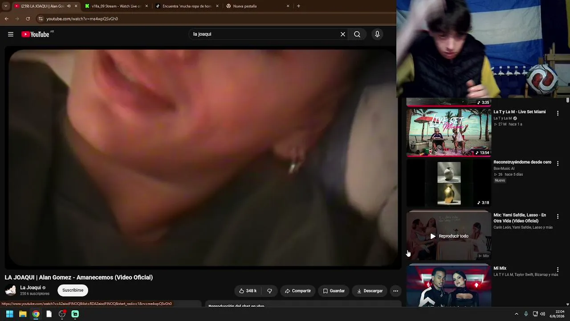This screenshot has height=321, width=570.
Task: Open the 'La T y La M - Live Set Miami' title
Action: pyautogui.click(x=519, y=112)
